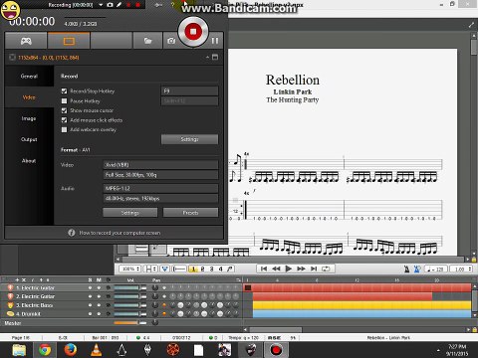Stop recording with the big red button
The image size is (478, 358).
tap(193, 32)
